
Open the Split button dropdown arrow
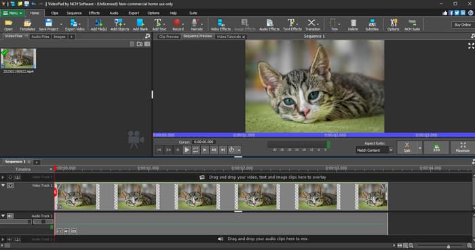419,148
